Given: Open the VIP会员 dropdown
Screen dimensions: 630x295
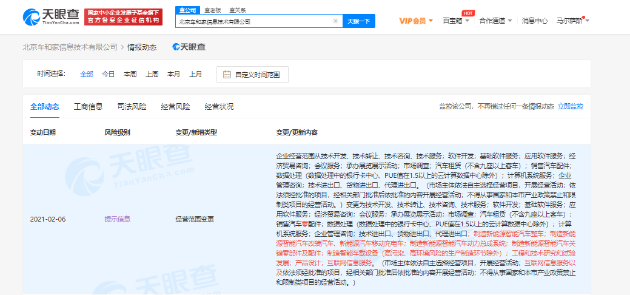Looking at the screenshot, I should (415, 21).
